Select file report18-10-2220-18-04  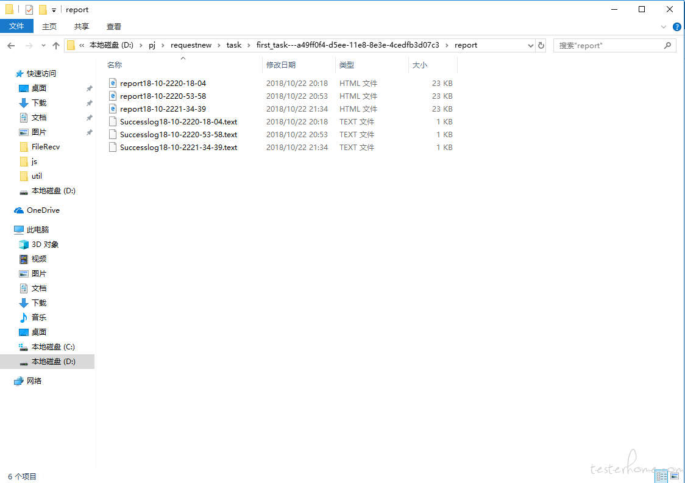click(163, 83)
